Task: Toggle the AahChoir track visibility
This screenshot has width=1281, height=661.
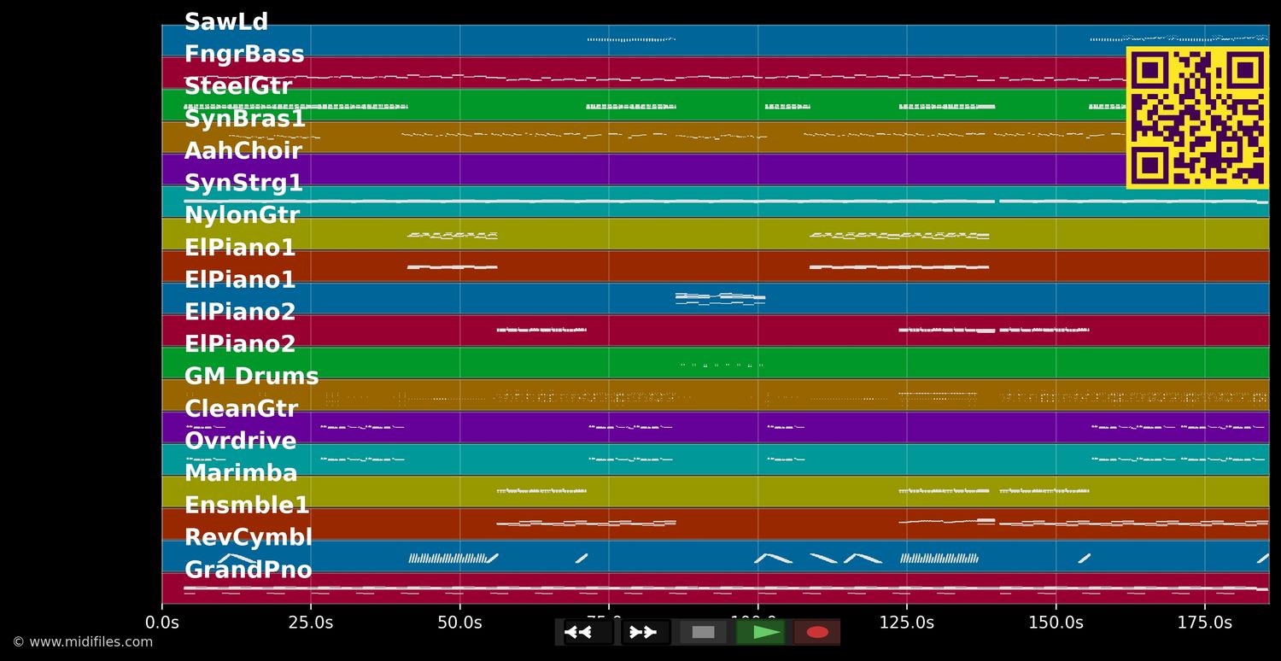Action: coord(243,150)
